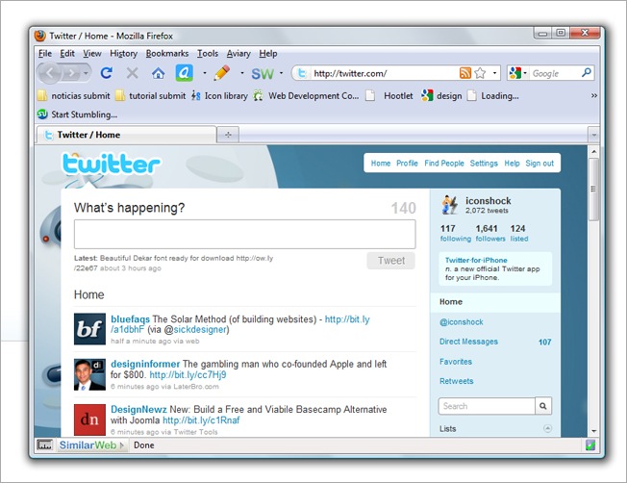Click Settings nav link

(484, 164)
